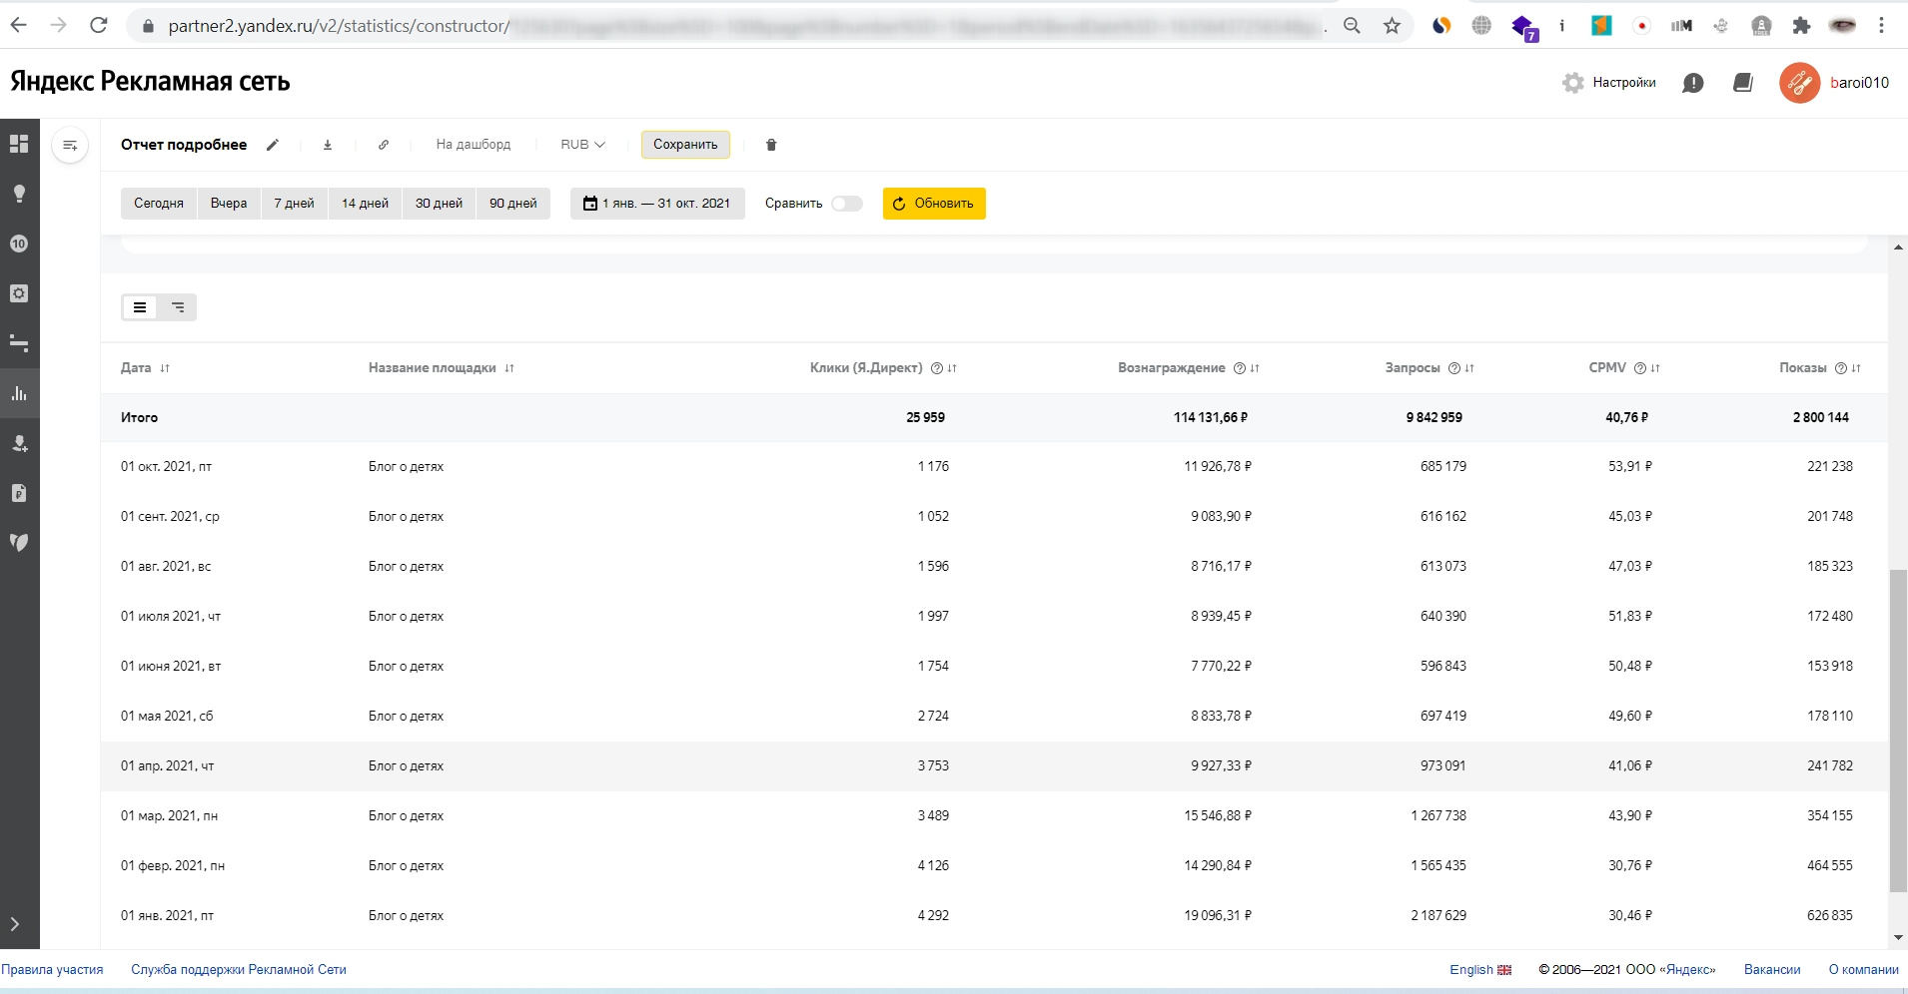The height and width of the screenshot is (994, 1908).
Task: Select the 30 дней period
Action: tap(439, 204)
